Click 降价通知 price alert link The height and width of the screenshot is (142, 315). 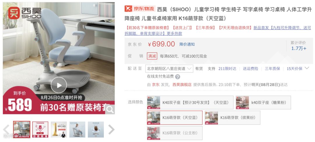187,44
